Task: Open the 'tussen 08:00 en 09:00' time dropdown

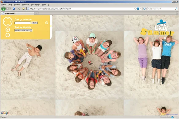Action: pyautogui.click(x=23, y=31)
